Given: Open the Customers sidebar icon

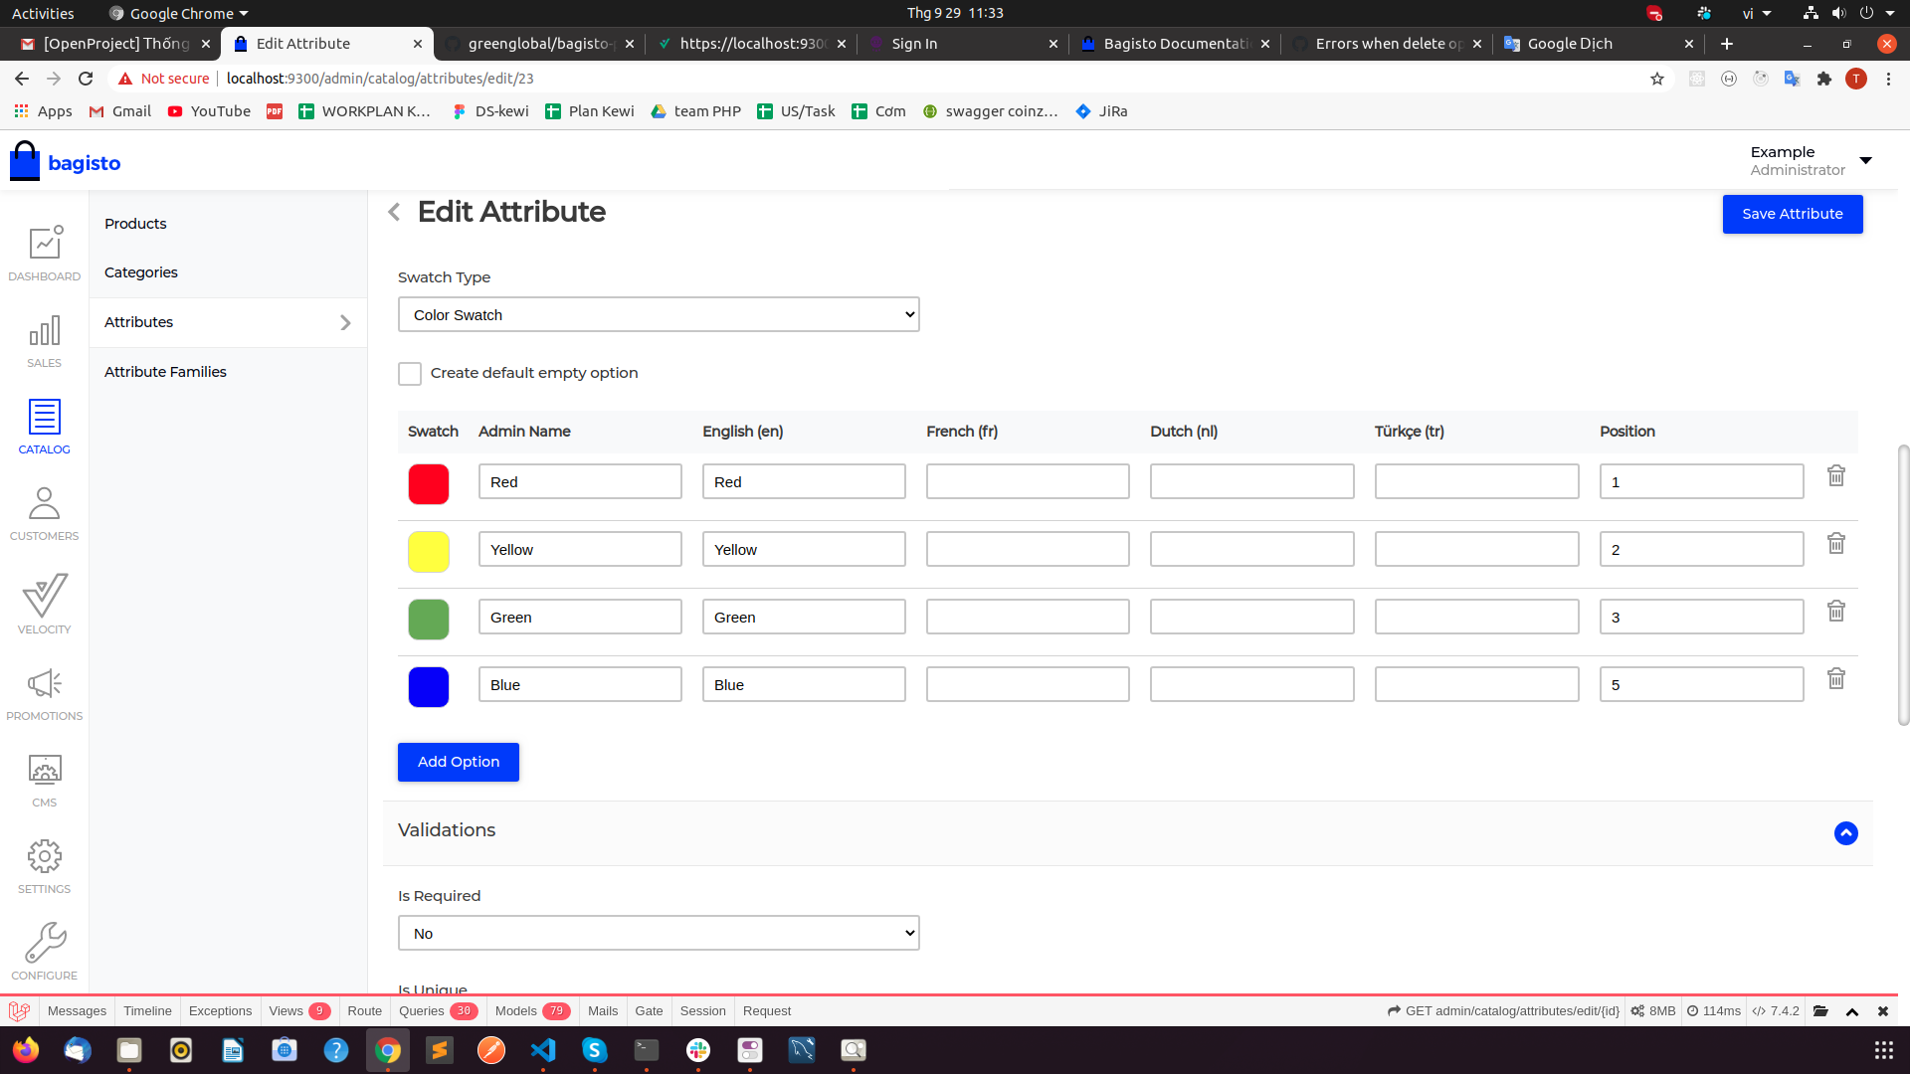Looking at the screenshot, I should [45, 513].
